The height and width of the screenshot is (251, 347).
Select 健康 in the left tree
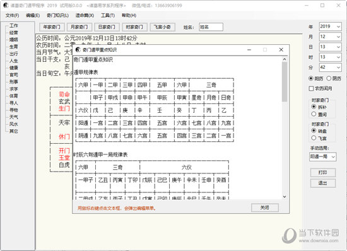point(14,67)
